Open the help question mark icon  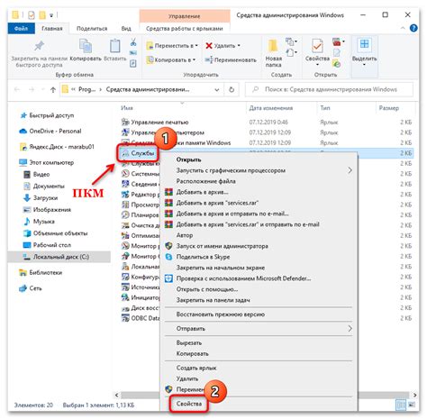tap(413, 28)
